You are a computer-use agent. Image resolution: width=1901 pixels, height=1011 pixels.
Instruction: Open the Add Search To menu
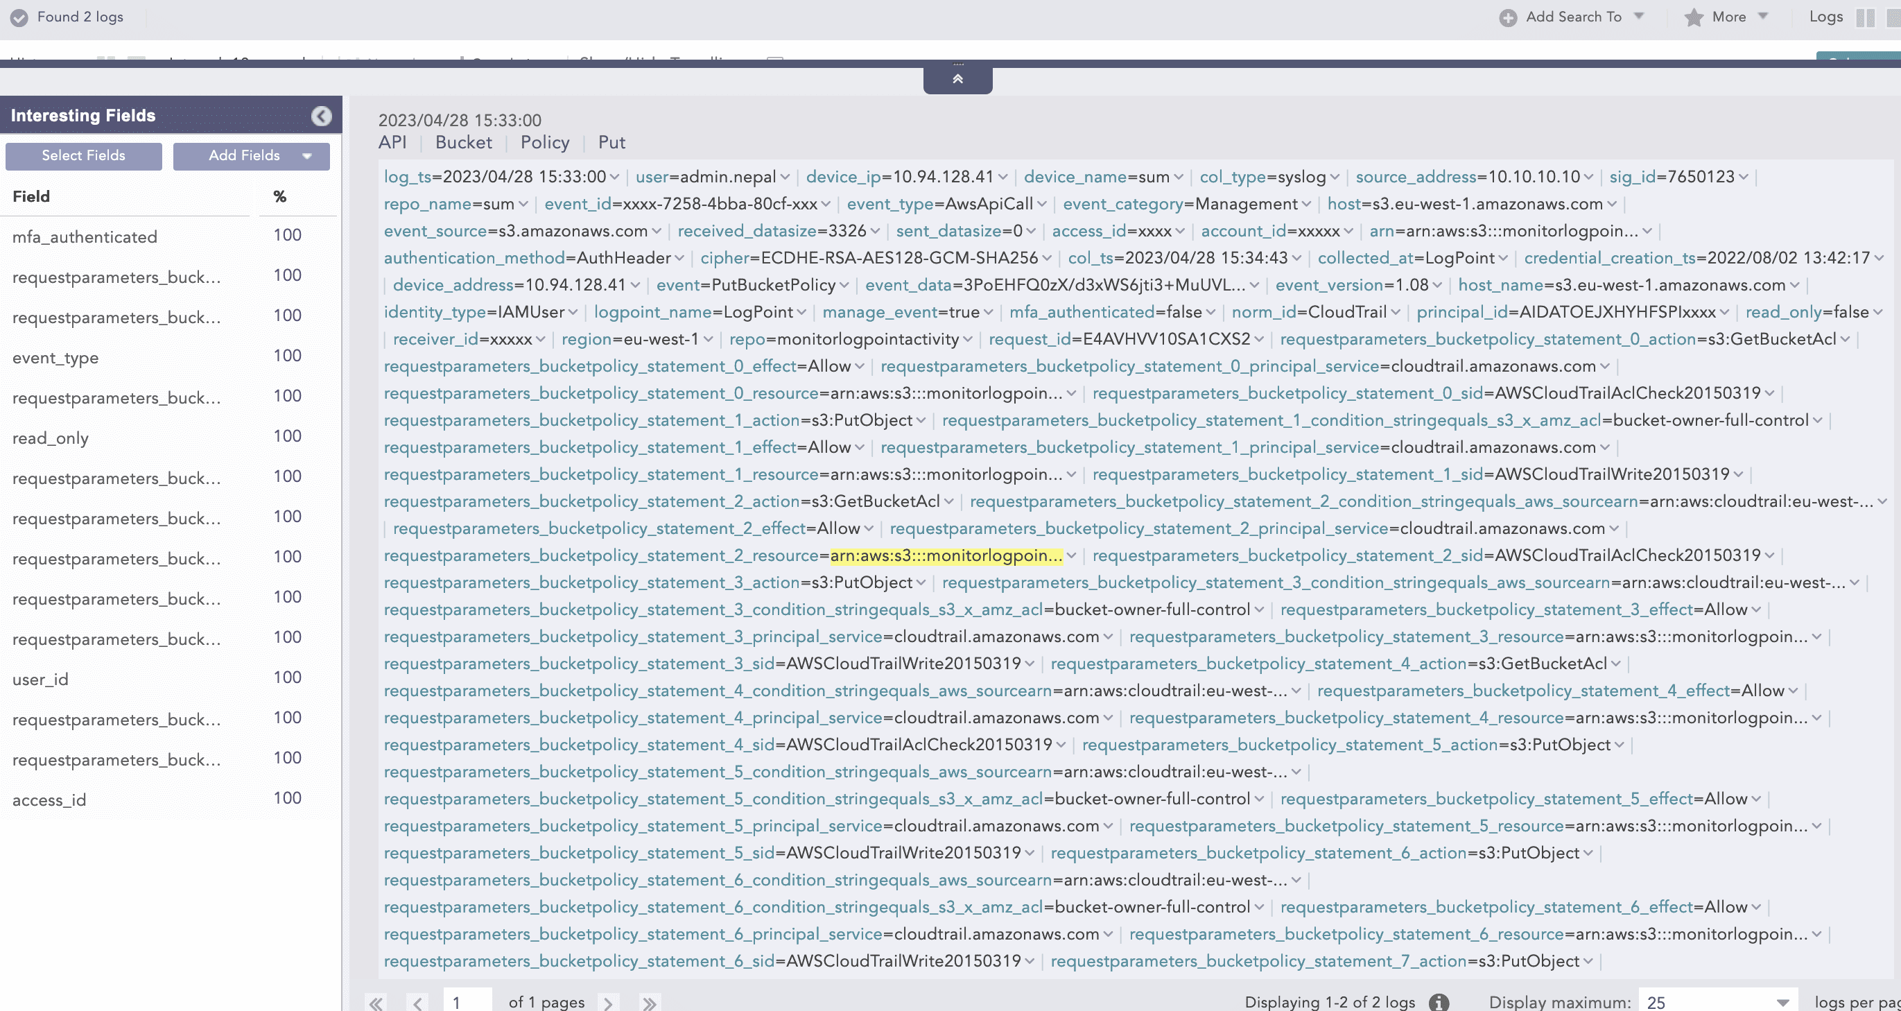pyautogui.click(x=1573, y=17)
